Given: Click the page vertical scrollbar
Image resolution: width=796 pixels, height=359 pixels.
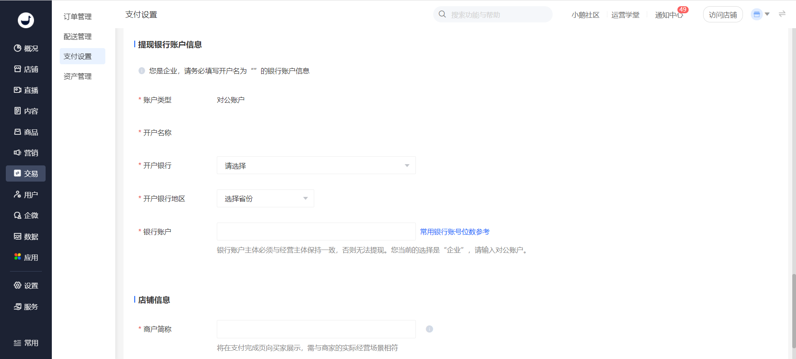Looking at the screenshot, I should 794,311.
